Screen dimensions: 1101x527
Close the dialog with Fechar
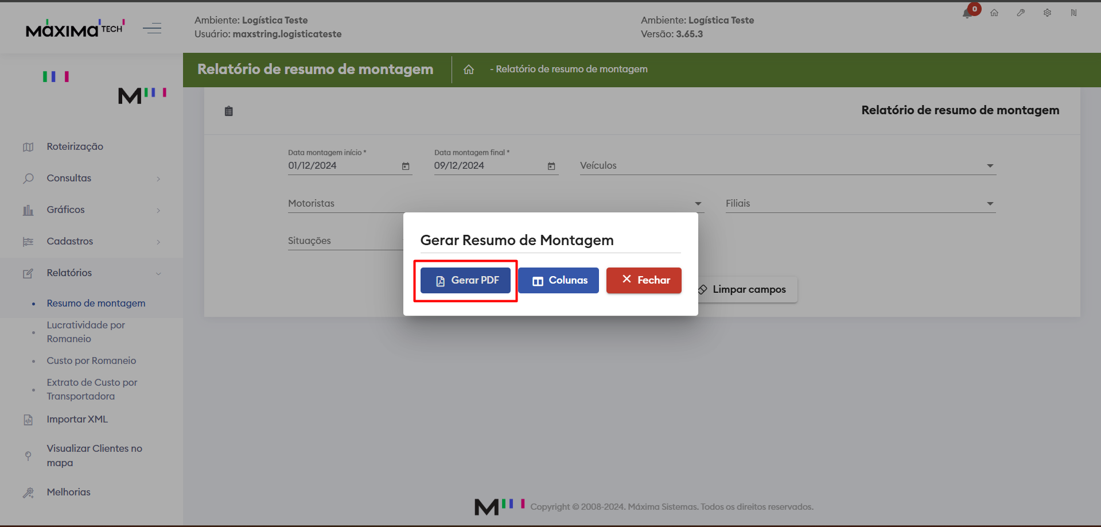point(644,280)
